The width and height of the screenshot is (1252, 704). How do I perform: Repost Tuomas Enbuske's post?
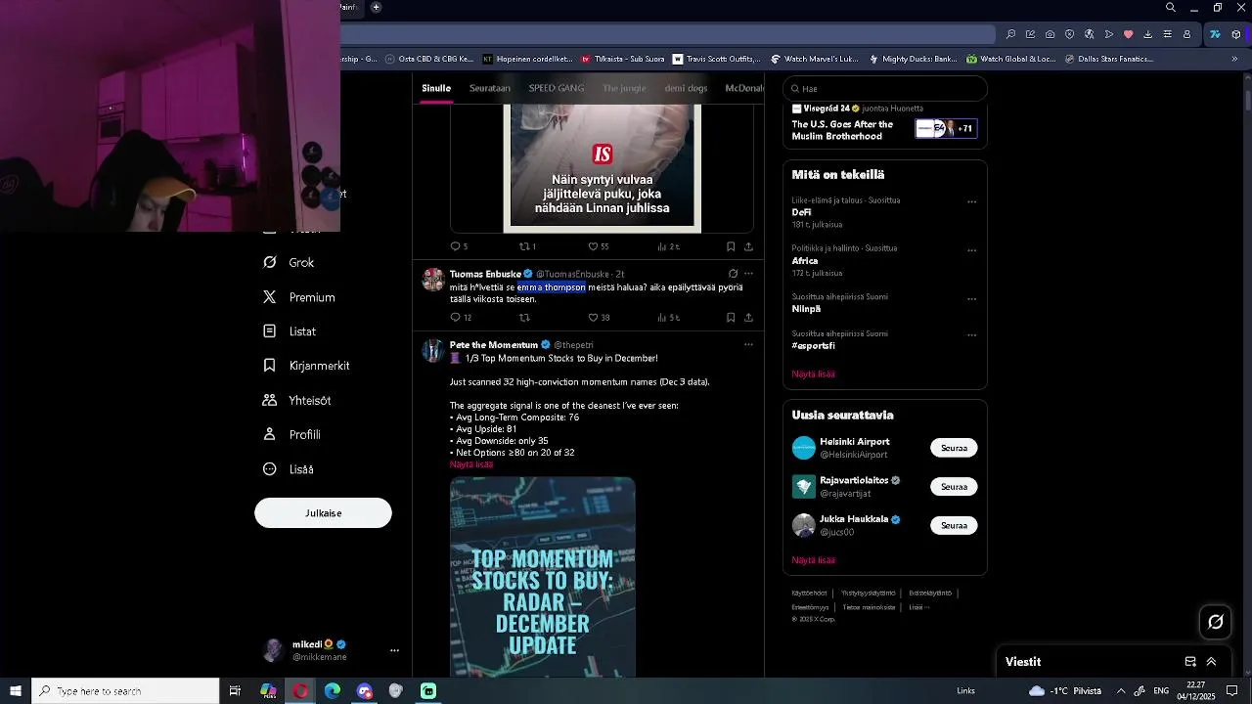524,318
